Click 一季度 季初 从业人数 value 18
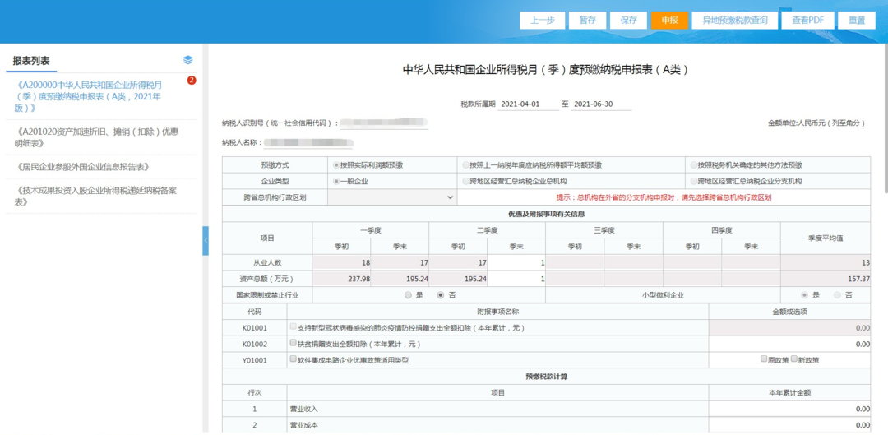This screenshot has height=435, width=888. (341, 263)
